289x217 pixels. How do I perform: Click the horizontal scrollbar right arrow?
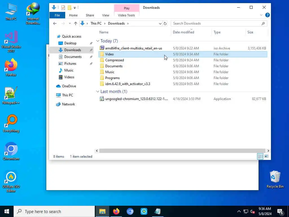(268, 151)
